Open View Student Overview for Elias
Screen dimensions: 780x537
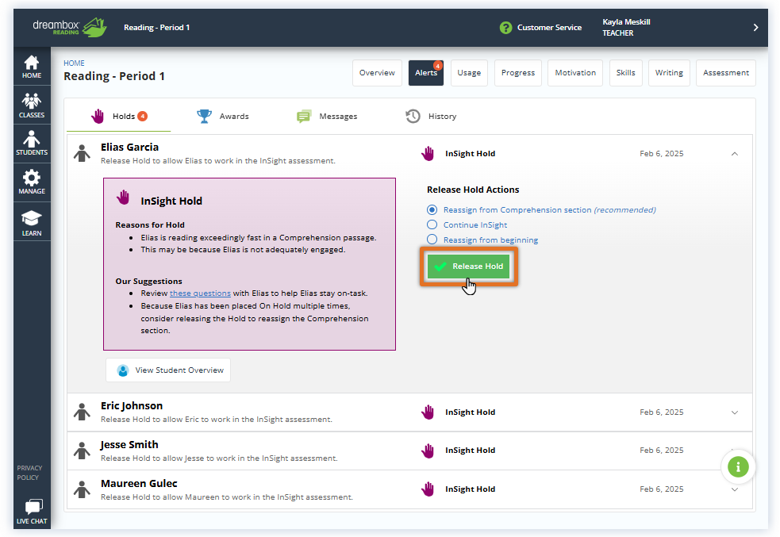[167, 370]
